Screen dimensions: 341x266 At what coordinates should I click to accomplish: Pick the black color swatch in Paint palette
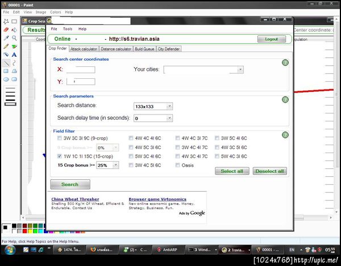click(x=14, y=226)
